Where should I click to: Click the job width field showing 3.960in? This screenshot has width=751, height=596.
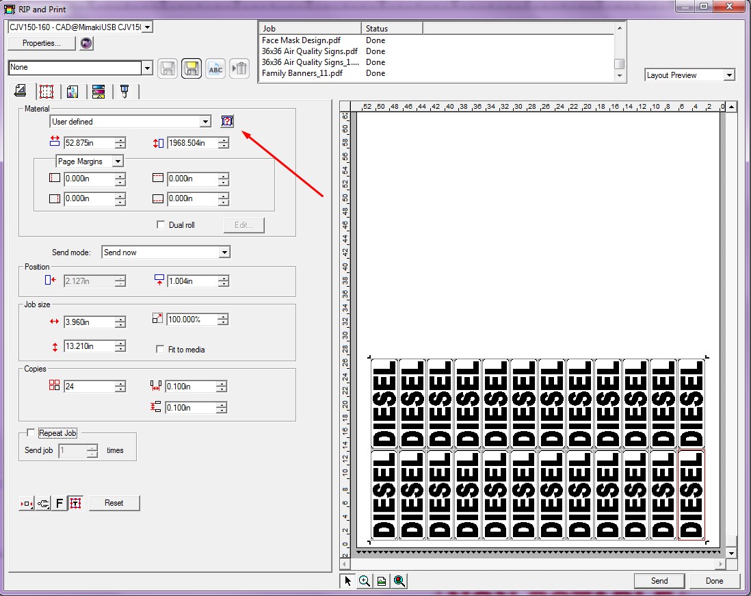[90, 322]
